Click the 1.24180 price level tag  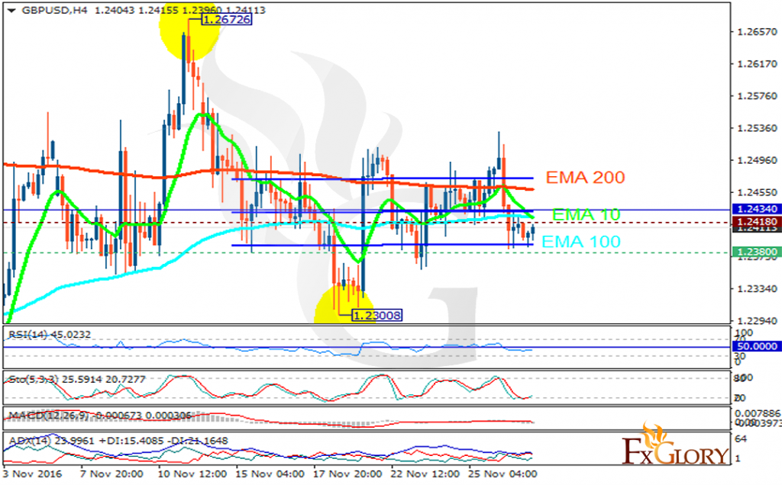757,221
